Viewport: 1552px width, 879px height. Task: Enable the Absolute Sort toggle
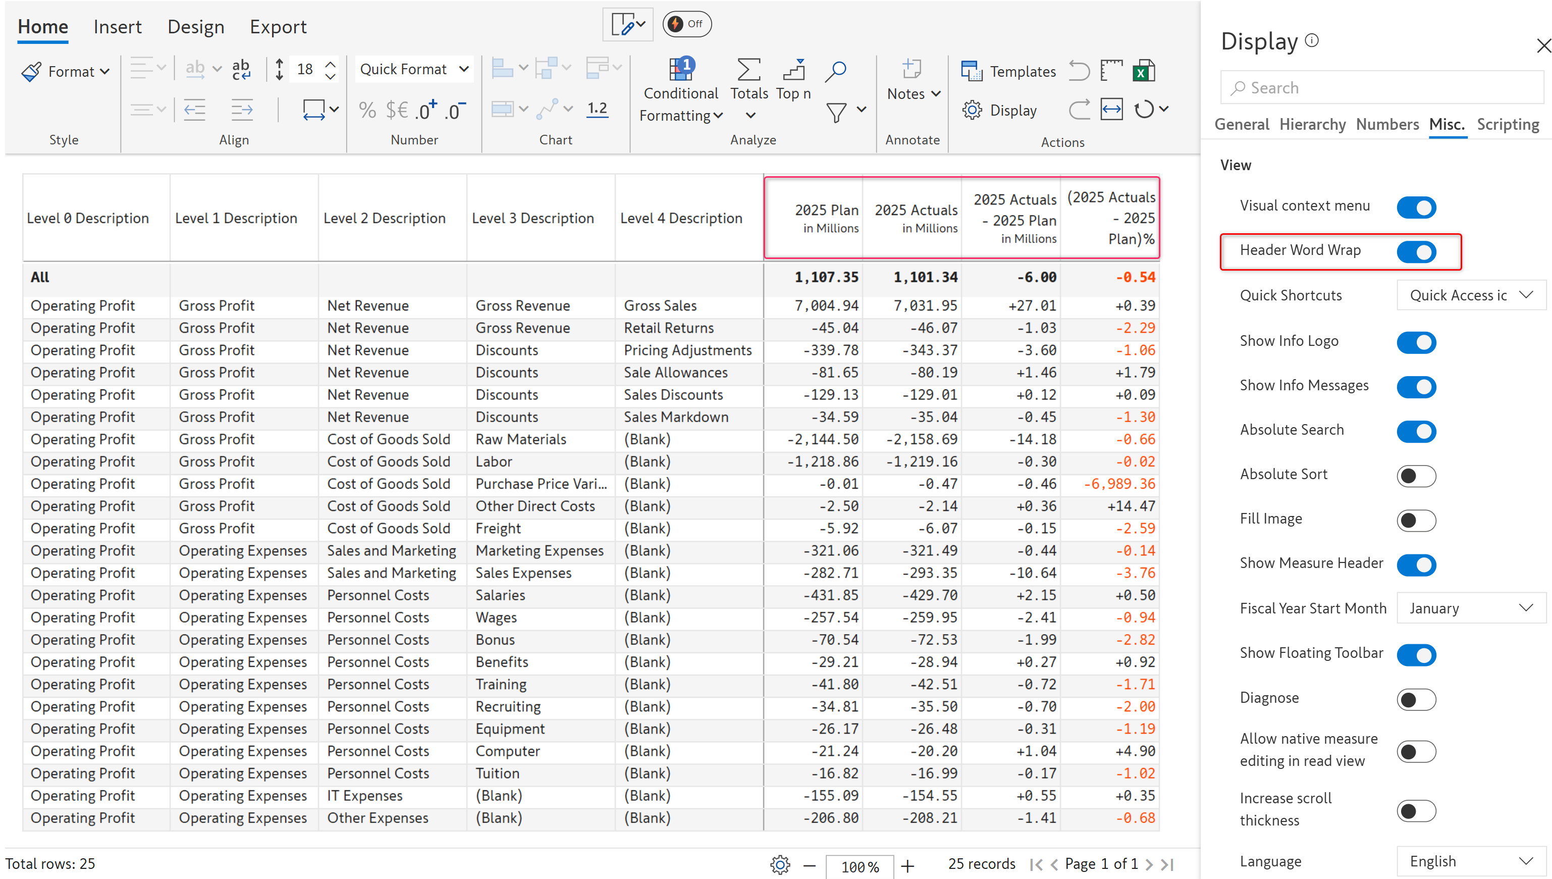[x=1416, y=476]
